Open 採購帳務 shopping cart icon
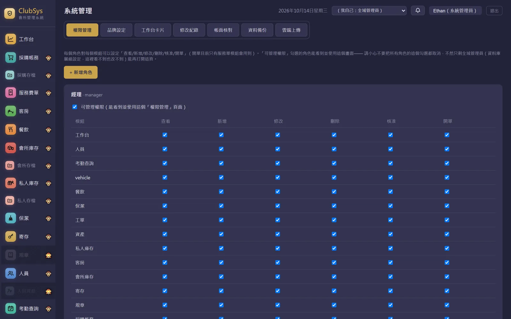 pyautogui.click(x=11, y=58)
